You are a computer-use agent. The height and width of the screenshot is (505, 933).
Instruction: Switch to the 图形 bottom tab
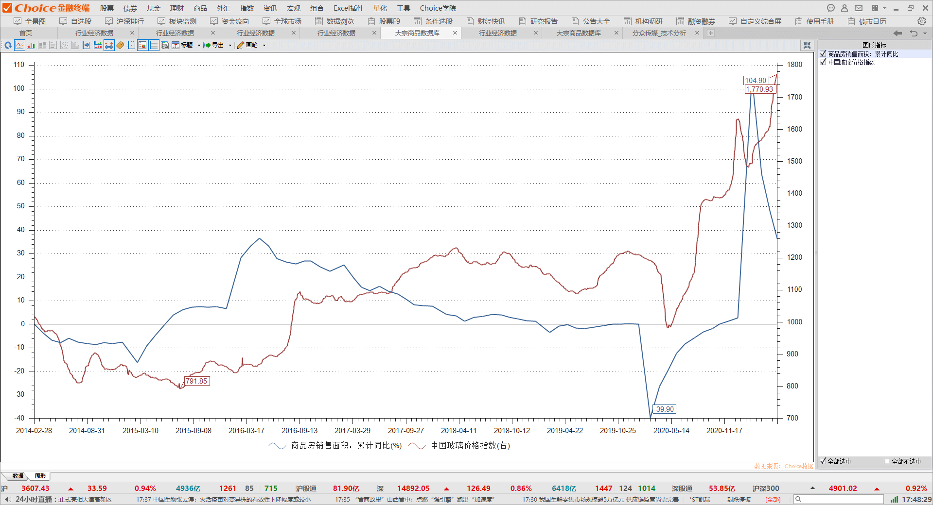[x=40, y=476]
